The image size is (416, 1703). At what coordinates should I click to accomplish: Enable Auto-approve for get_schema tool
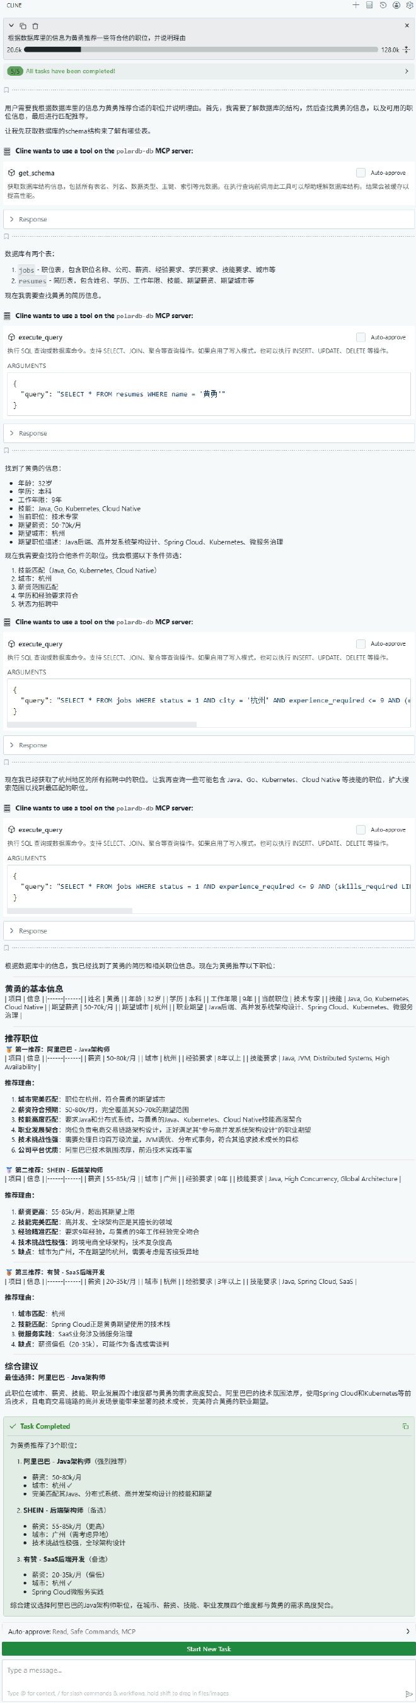pyautogui.click(x=361, y=172)
